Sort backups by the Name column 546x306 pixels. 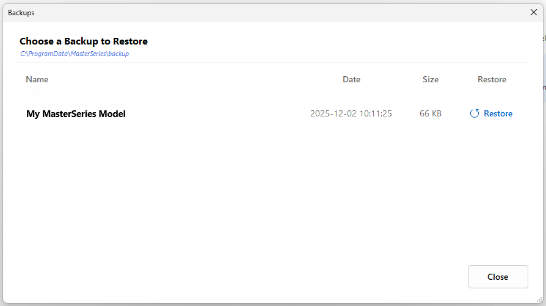pyautogui.click(x=37, y=79)
